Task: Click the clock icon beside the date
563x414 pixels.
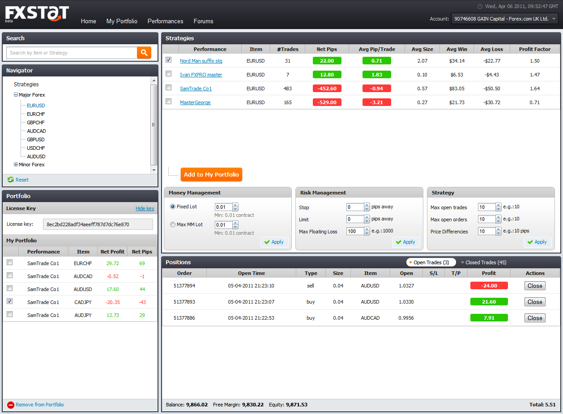Action: click(x=480, y=6)
